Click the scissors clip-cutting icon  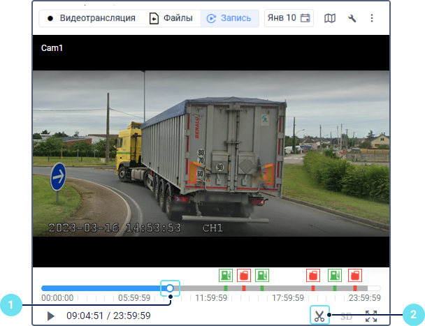(x=319, y=316)
